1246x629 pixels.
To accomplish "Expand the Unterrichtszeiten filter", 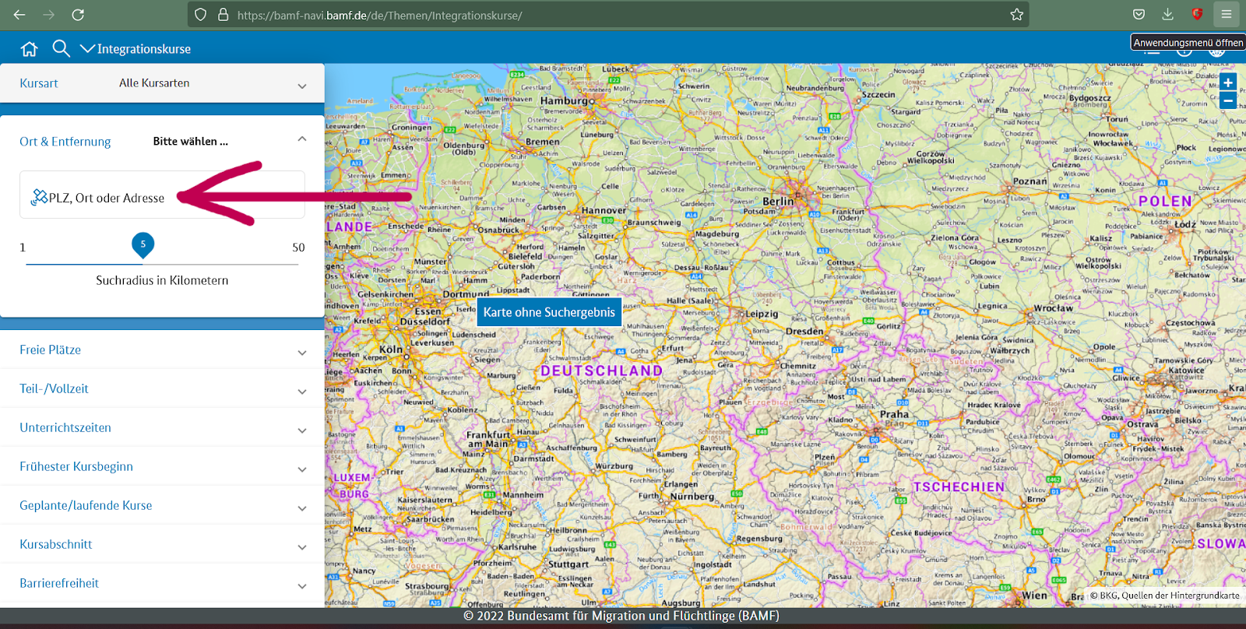I will coord(162,428).
